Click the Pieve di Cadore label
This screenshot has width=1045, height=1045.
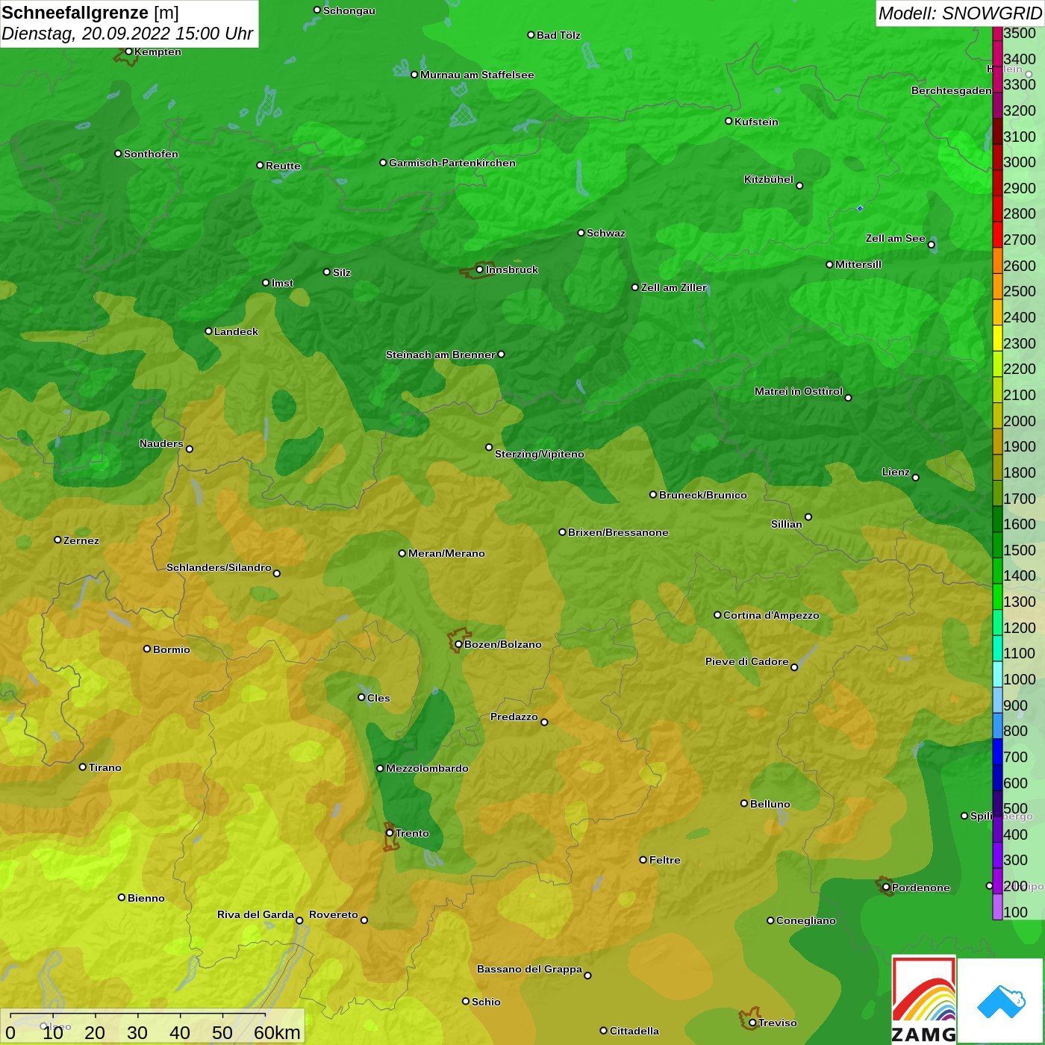[747, 661]
